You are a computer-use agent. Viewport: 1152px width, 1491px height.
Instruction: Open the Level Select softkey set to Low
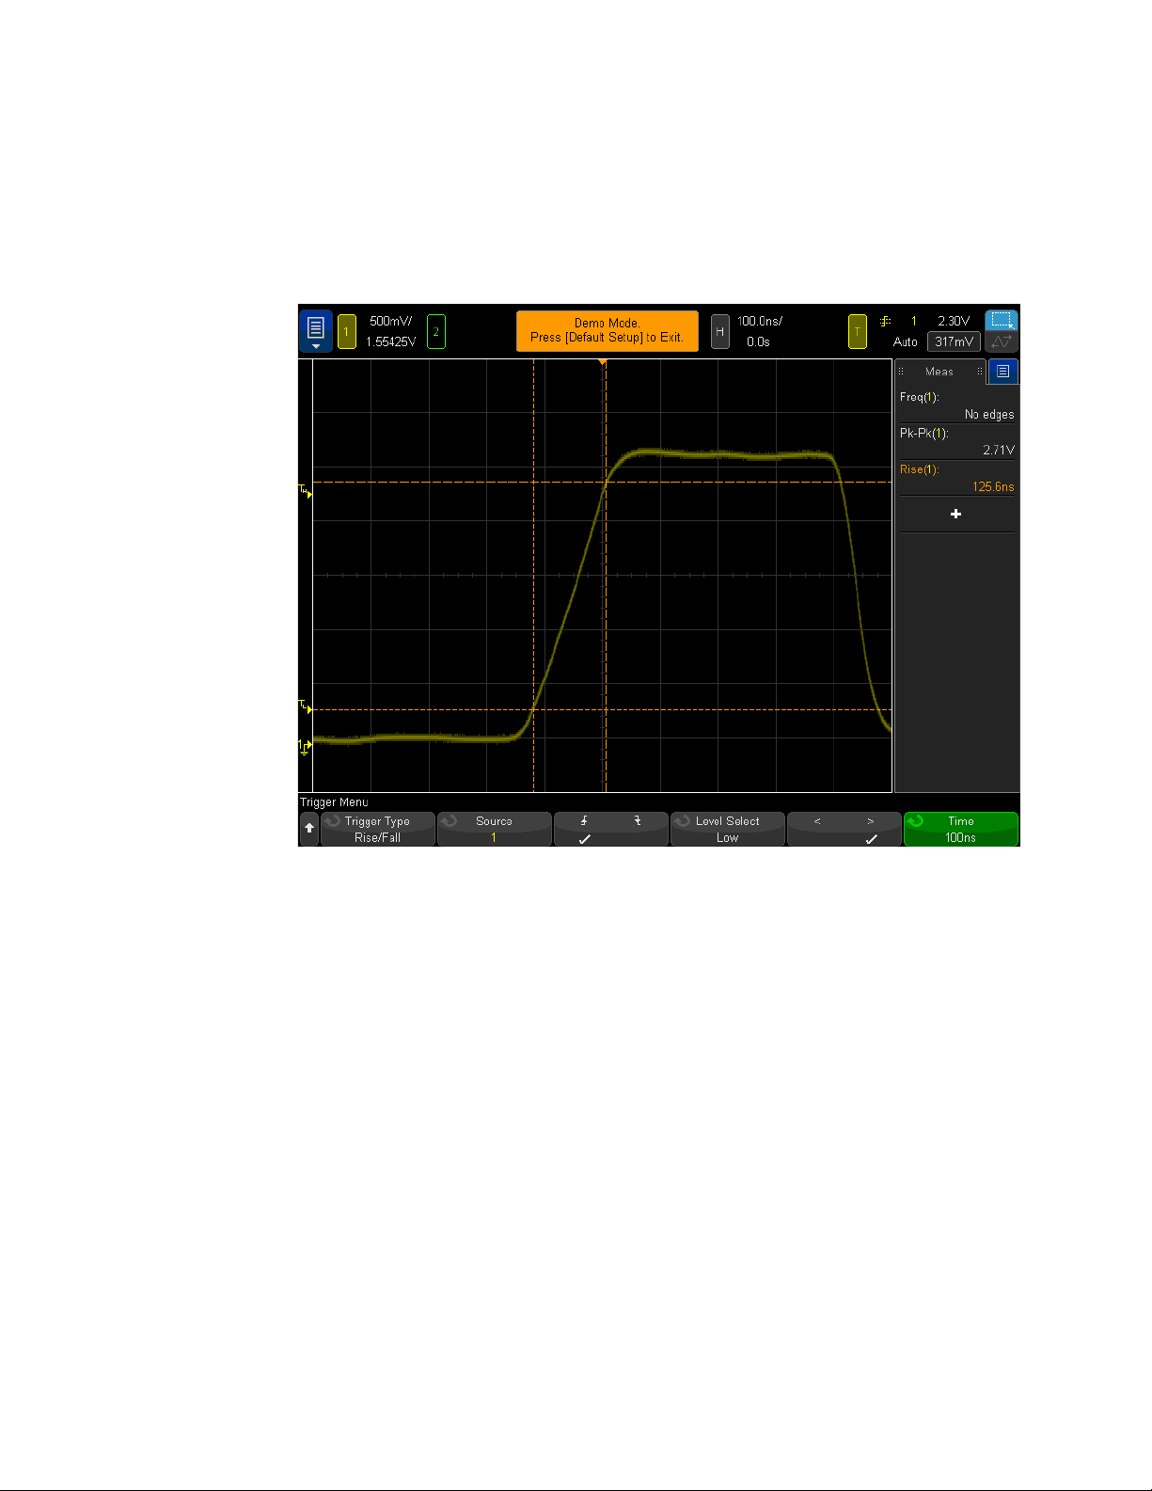[x=728, y=829]
